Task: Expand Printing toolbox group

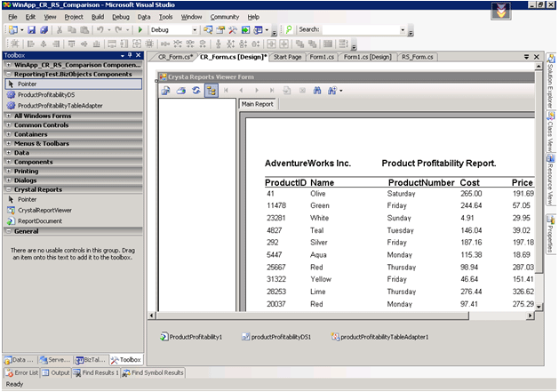Action: pyautogui.click(x=9, y=172)
